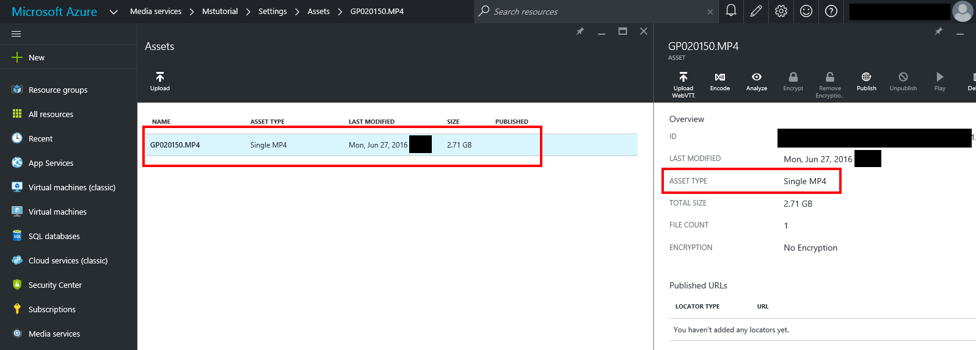This screenshot has height=350, width=976.
Task: Open Resource groups in the sidebar
Action: click(58, 90)
